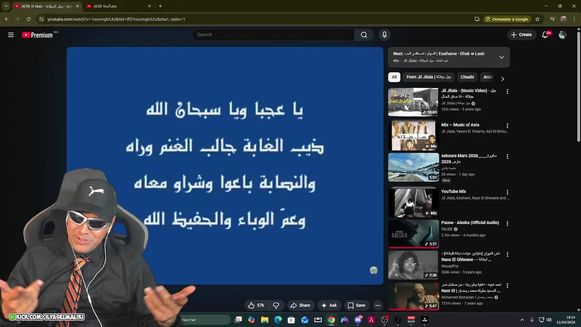Open options menu for YouTube Mix
The height and width of the screenshot is (327, 581).
(507, 192)
